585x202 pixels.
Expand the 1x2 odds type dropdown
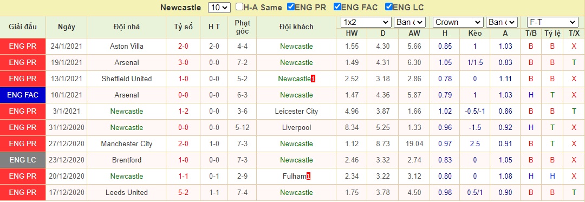click(x=366, y=22)
